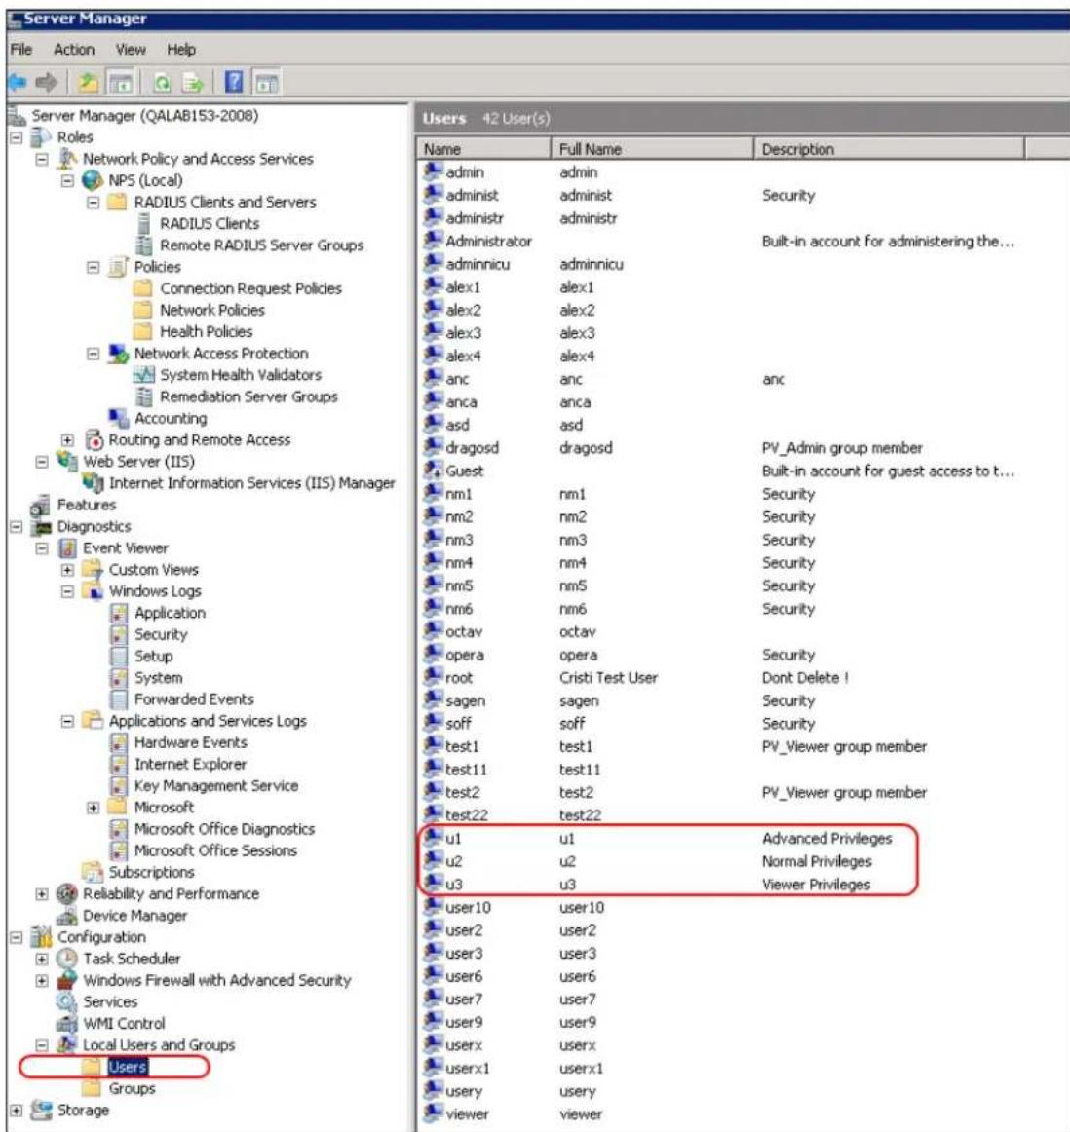Click the Up one level folder icon
The width and height of the screenshot is (1070, 1132).
tap(88, 83)
